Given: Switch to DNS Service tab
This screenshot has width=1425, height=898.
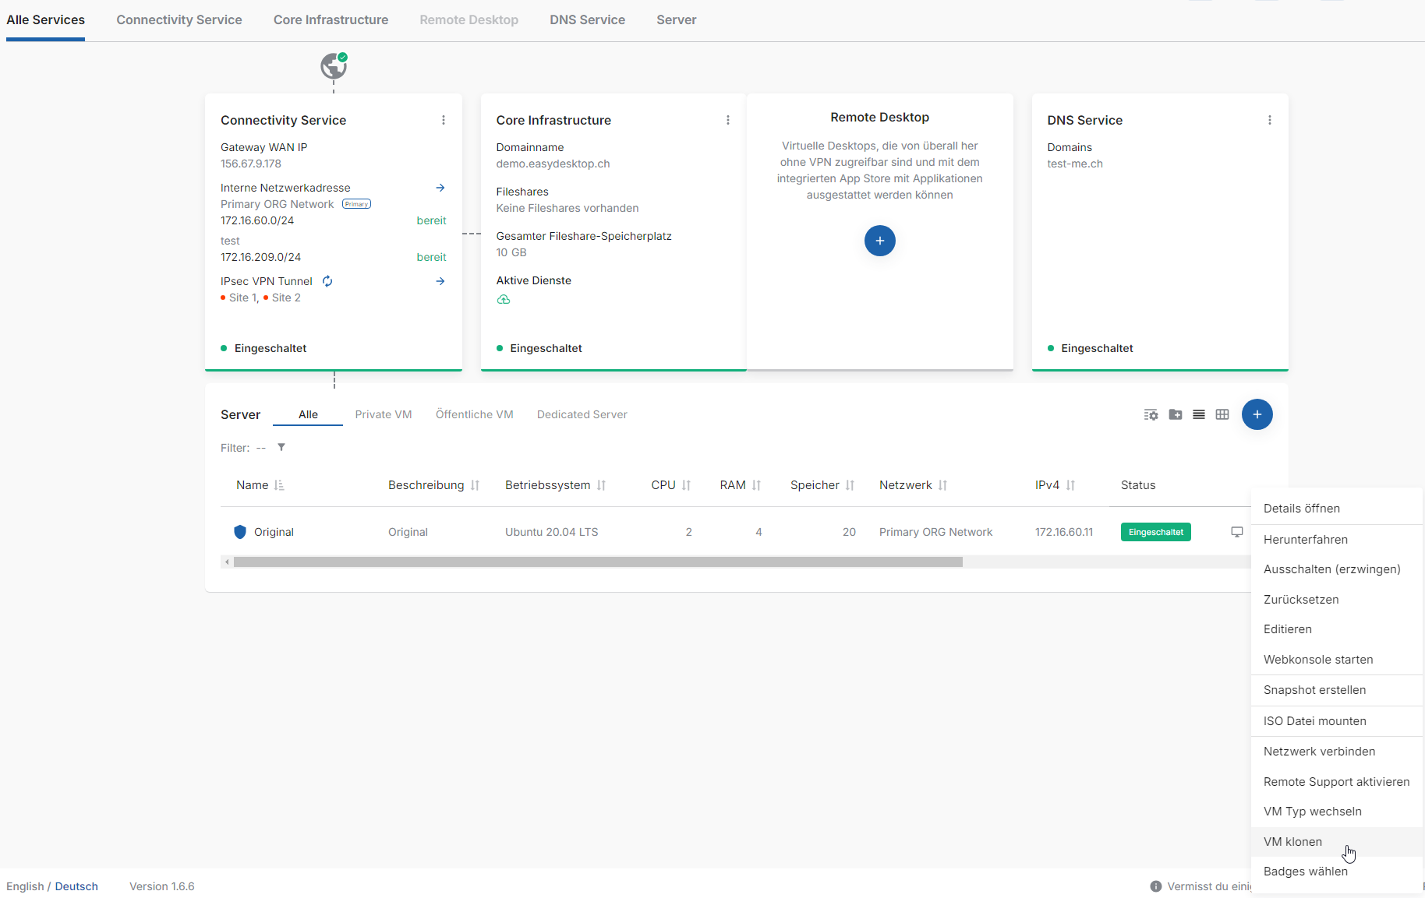Looking at the screenshot, I should 587,19.
